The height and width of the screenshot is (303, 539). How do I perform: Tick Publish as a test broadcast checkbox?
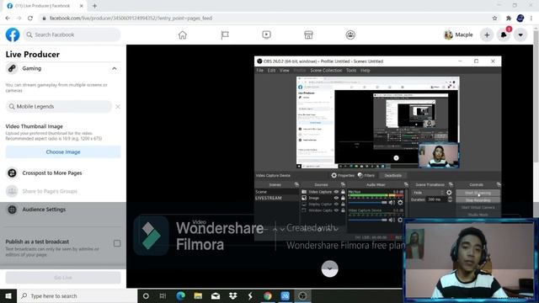click(x=117, y=243)
